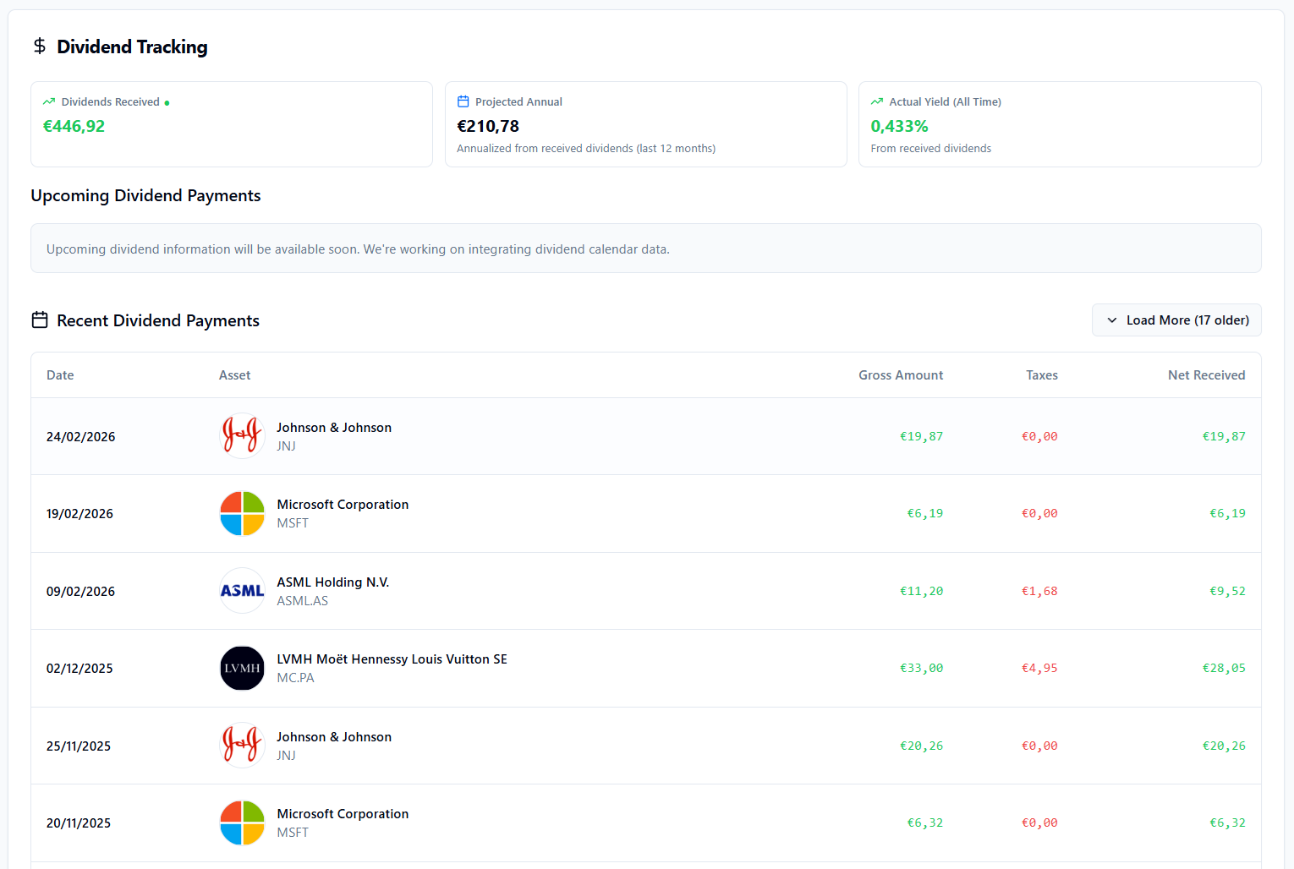The image size is (1294, 869).
Task: Click the €11,20 gross amount for ASML
Action: coord(922,591)
